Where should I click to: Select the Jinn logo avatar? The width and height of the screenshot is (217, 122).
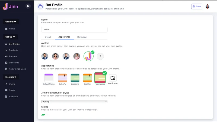click(x=89, y=56)
